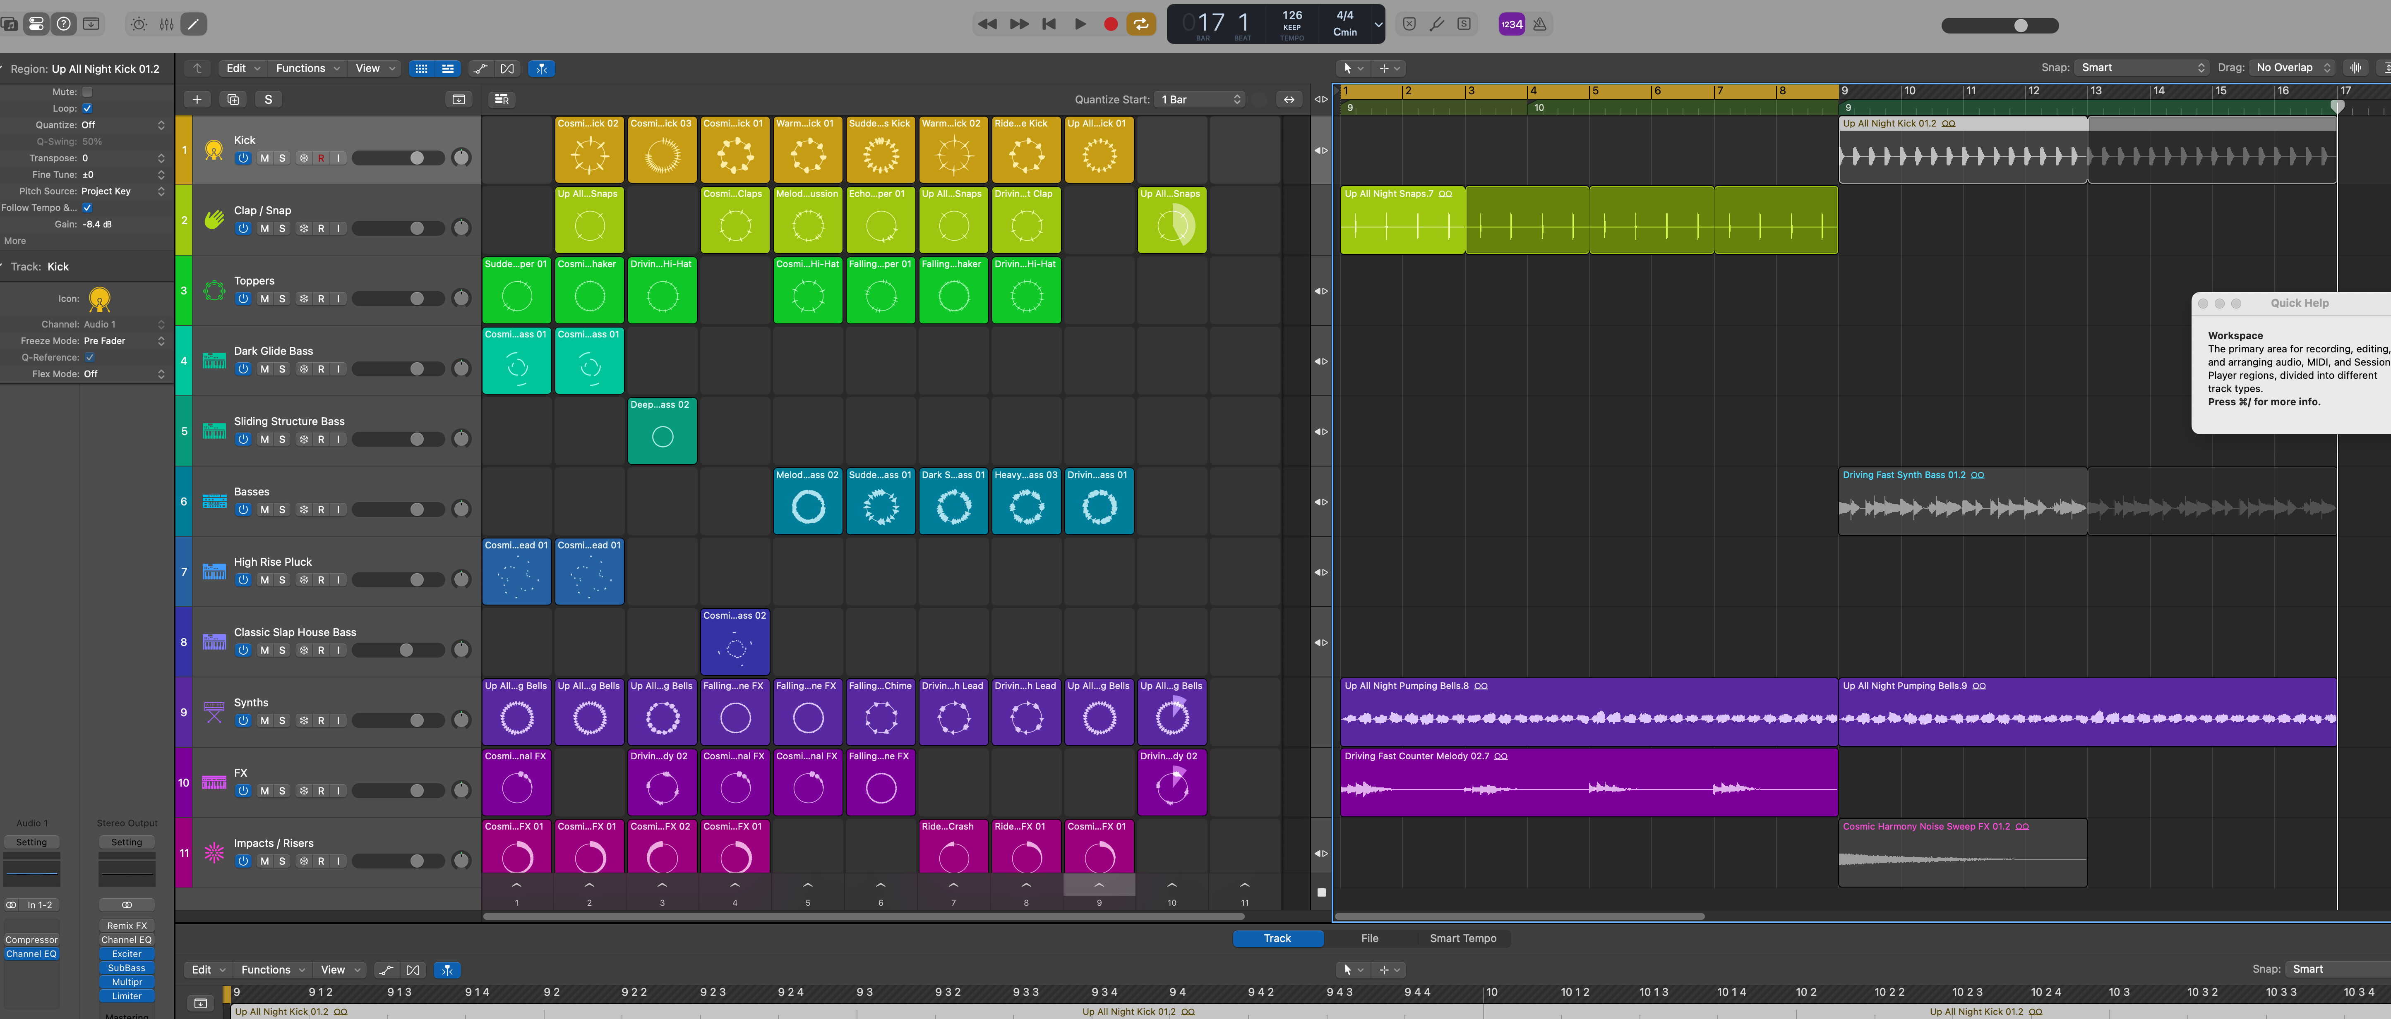Toggle the count-in 1234 button
This screenshot has height=1019, width=2391.
pos(1511,24)
